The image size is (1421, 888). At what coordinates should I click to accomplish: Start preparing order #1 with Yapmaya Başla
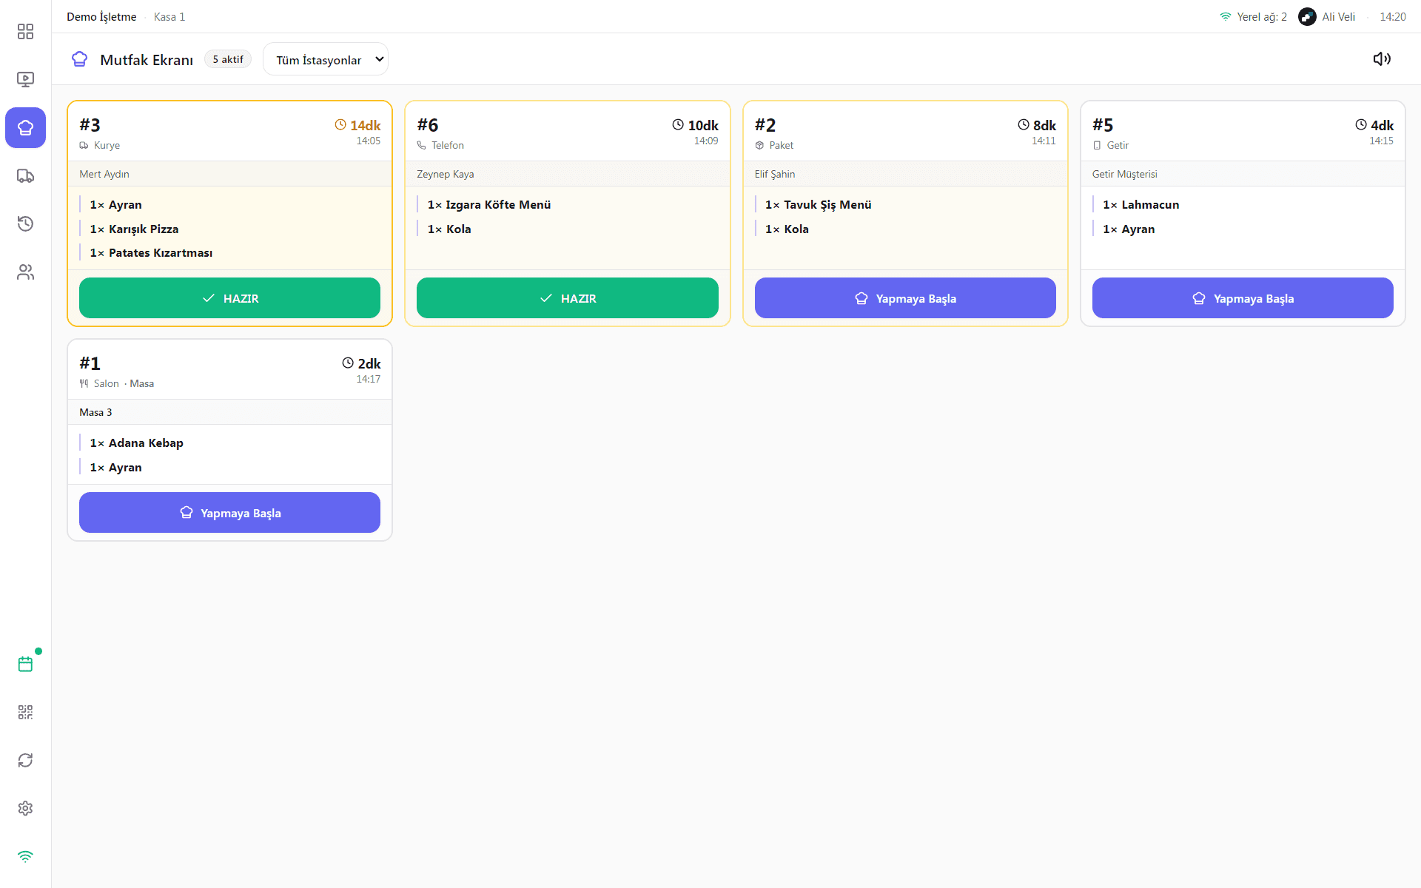tap(229, 513)
